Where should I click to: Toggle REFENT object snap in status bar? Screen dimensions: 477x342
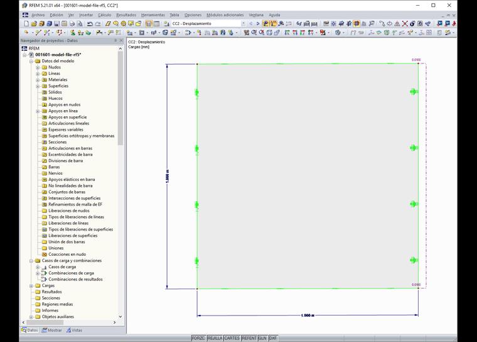[x=249, y=338]
